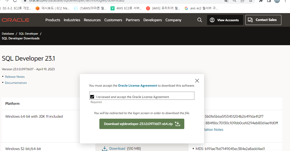Open the Resources menu

point(92,20)
